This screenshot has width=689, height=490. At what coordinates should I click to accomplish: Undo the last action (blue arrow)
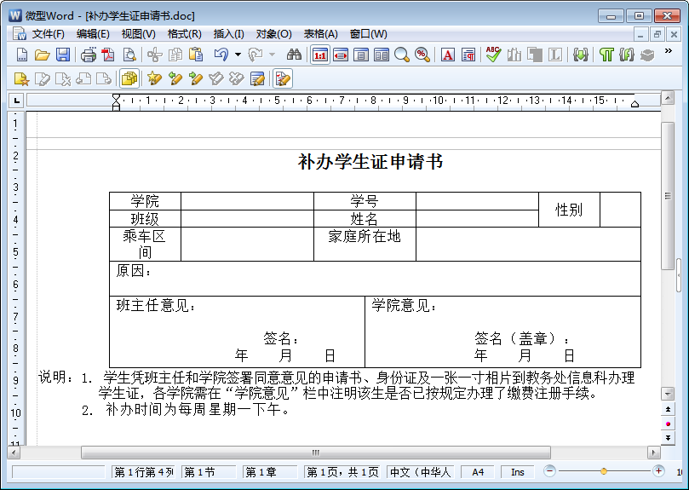(221, 55)
